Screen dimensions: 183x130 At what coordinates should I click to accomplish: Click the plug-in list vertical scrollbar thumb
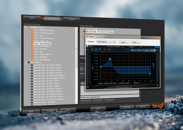coord(76,49)
